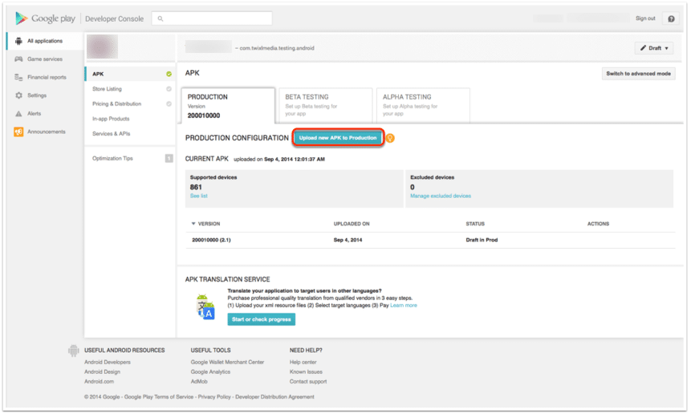Click the Sign out link
Viewport: 691px width, 414px height.
[645, 18]
